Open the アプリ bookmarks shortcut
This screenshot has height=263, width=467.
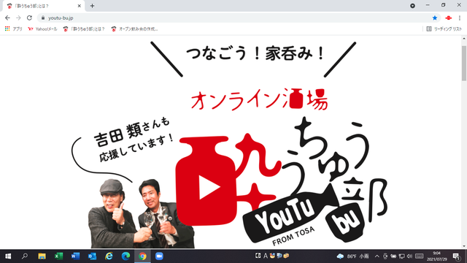pyautogui.click(x=14, y=29)
